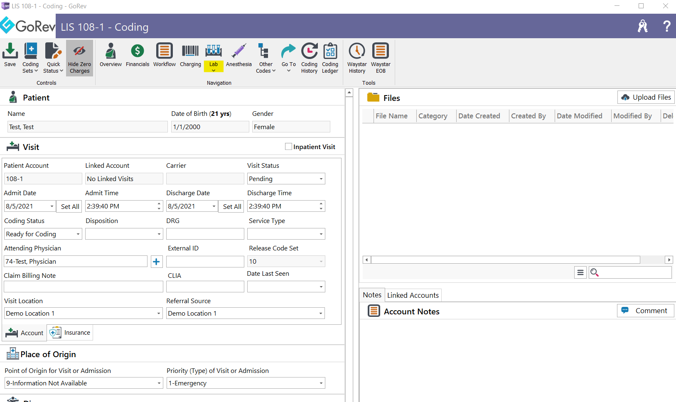Screen dimensions: 676x402
Task: Open the Charging barcode section
Action: pyautogui.click(x=190, y=55)
